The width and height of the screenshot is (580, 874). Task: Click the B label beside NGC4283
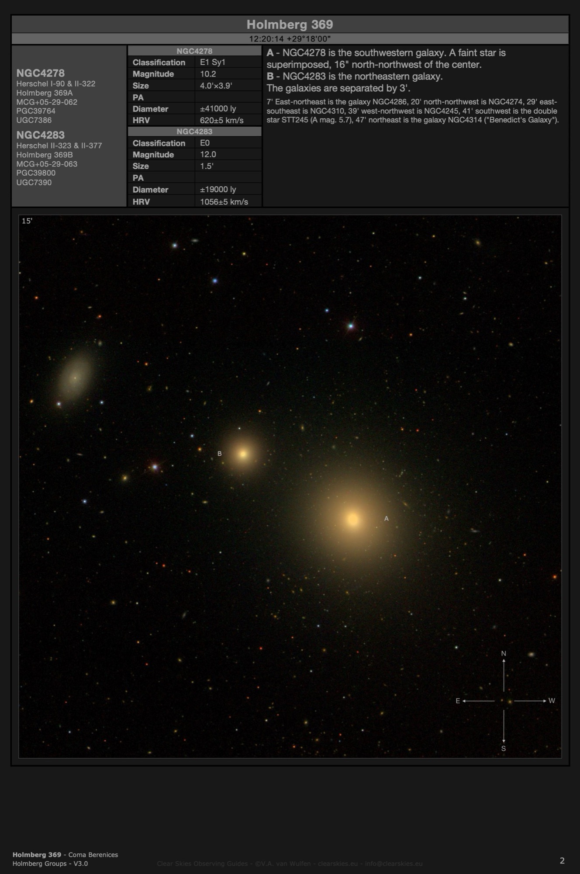pos(220,454)
